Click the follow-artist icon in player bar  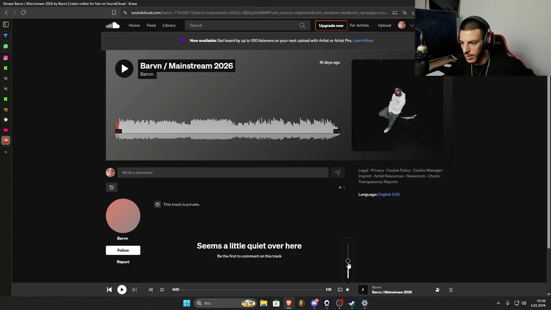pyautogui.click(x=437, y=290)
